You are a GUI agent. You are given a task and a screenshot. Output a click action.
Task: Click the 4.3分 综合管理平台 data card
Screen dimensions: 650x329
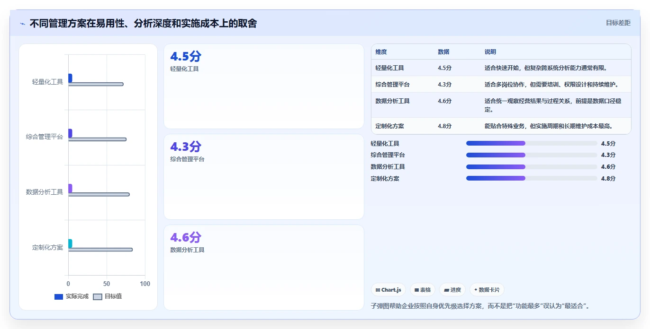point(264,177)
